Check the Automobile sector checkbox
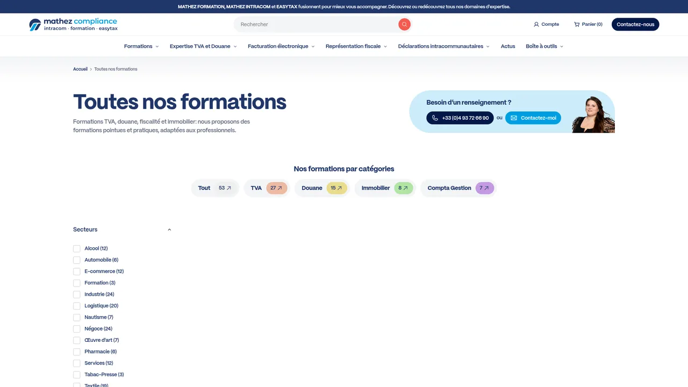This screenshot has height=387, width=688. coord(77,260)
